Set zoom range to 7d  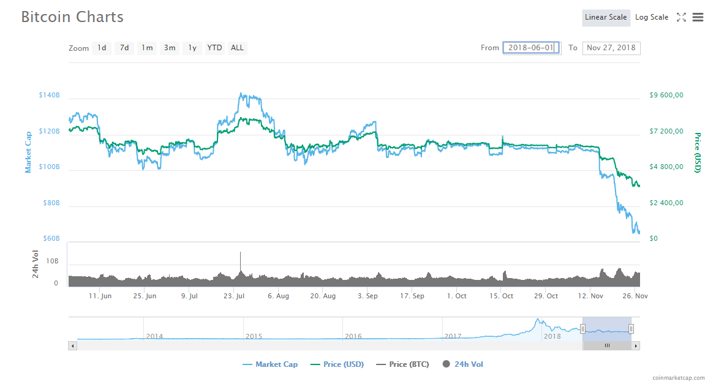(124, 48)
